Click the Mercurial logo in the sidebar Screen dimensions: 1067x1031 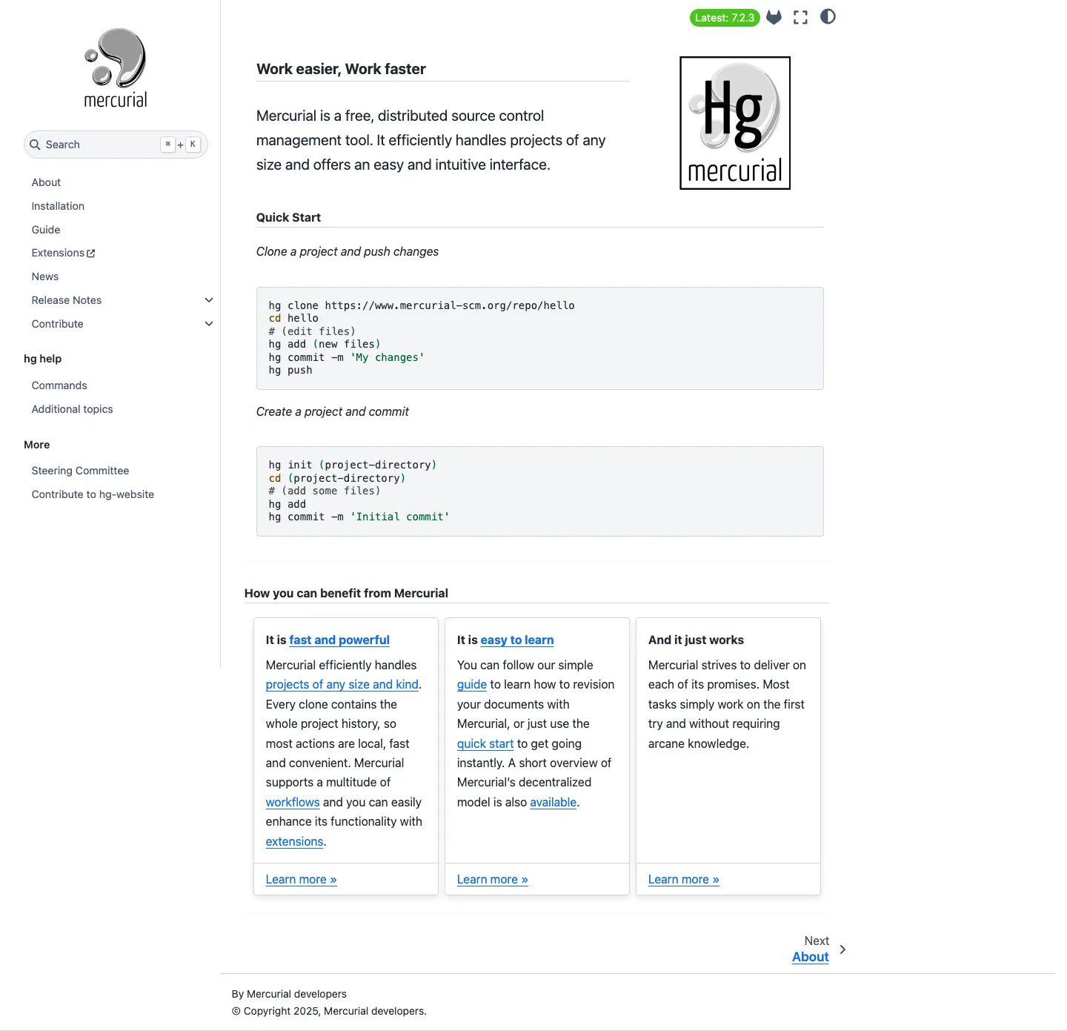[x=116, y=68]
